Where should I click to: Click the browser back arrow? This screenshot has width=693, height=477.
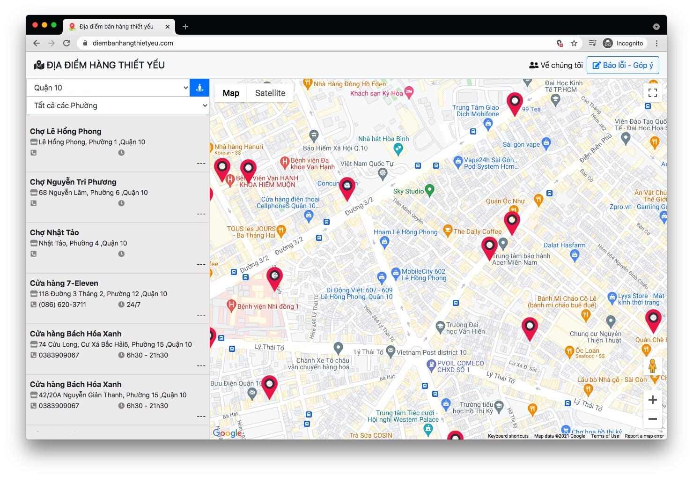[37, 43]
